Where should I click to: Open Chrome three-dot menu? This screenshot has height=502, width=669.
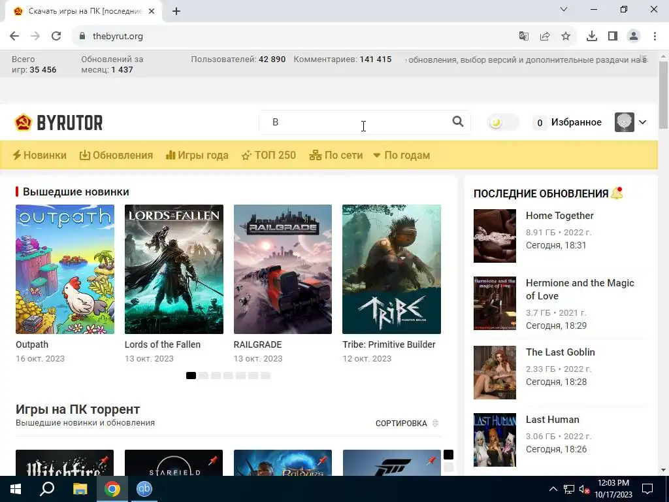(655, 37)
